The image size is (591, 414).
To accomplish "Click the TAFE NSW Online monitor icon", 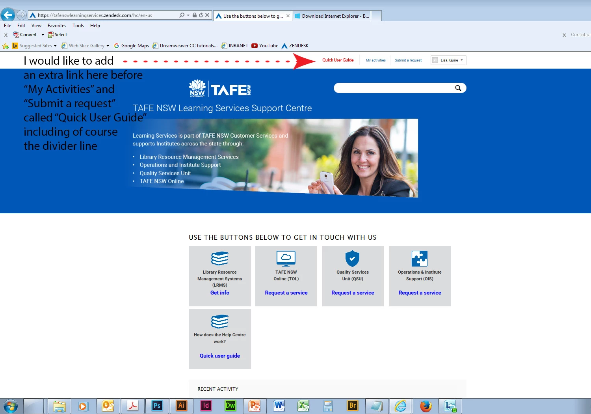I will tap(286, 258).
